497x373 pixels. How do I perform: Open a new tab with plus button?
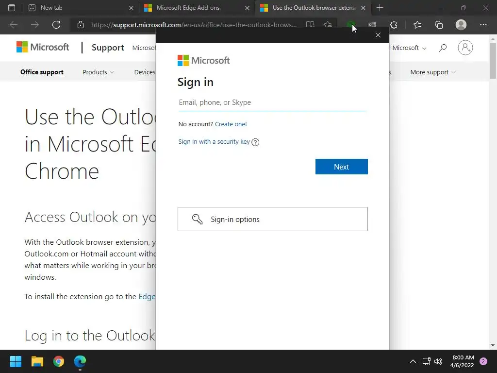tap(380, 8)
